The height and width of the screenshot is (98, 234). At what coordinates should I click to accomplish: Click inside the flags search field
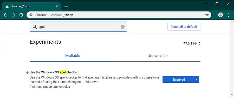(x=78, y=27)
